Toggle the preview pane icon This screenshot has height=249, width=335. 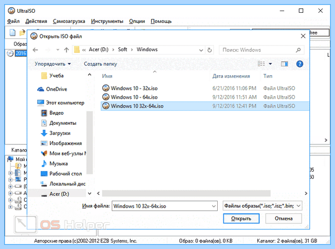pyautogui.click(x=284, y=64)
